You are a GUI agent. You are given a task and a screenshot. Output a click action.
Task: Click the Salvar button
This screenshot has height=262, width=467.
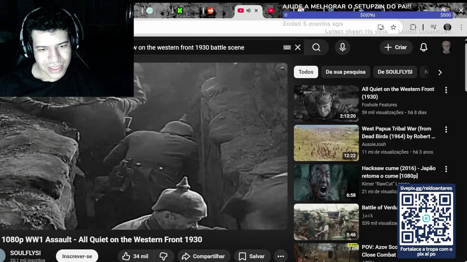pyautogui.click(x=252, y=257)
